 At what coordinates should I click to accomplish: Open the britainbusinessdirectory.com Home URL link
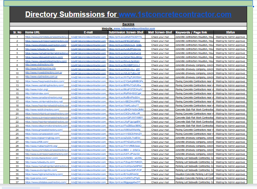(x=47, y=113)
